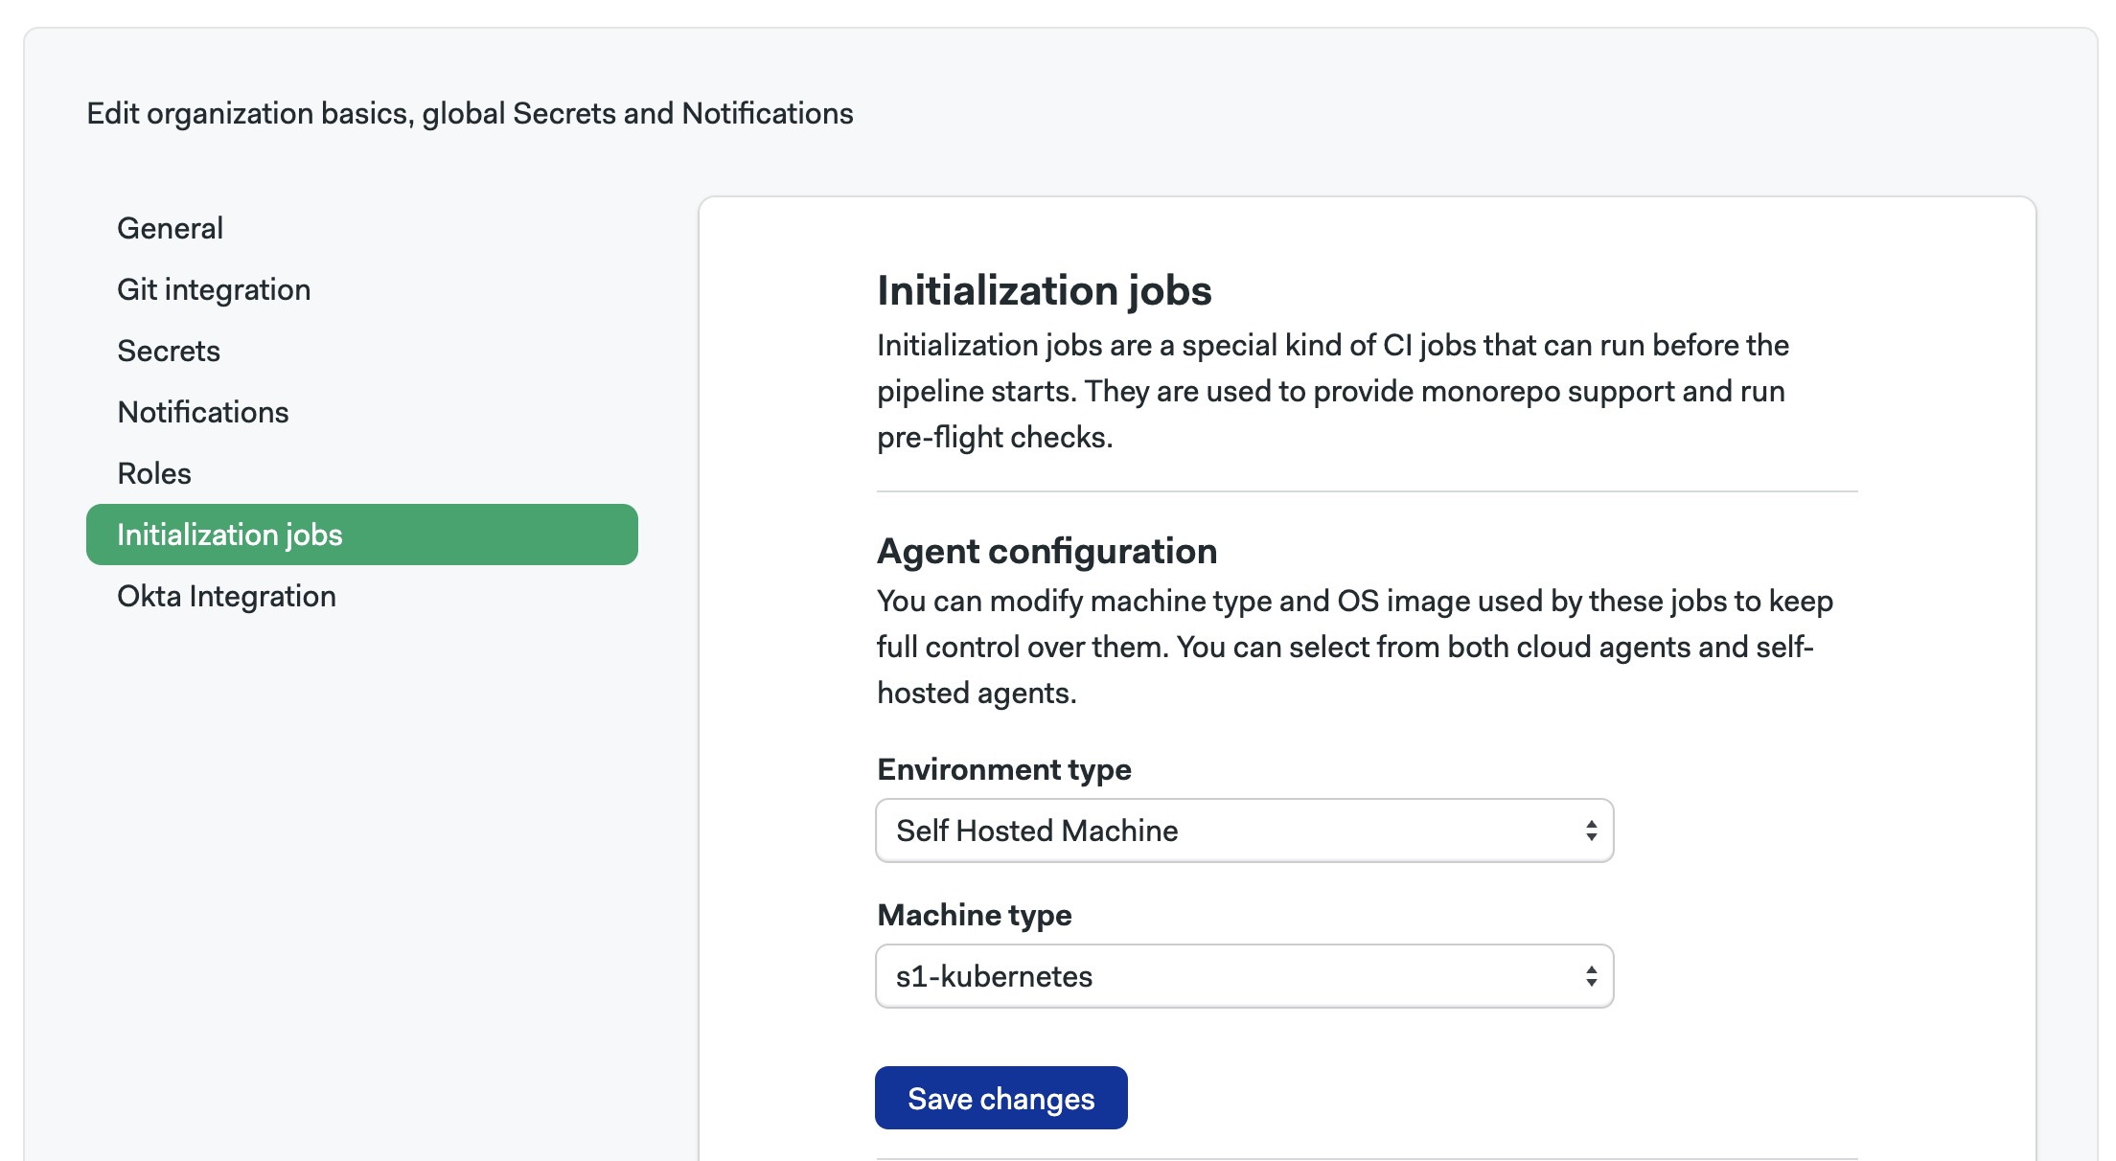Image resolution: width=2116 pixels, height=1161 pixels.
Task: Open Git integration settings
Action: pos(213,288)
